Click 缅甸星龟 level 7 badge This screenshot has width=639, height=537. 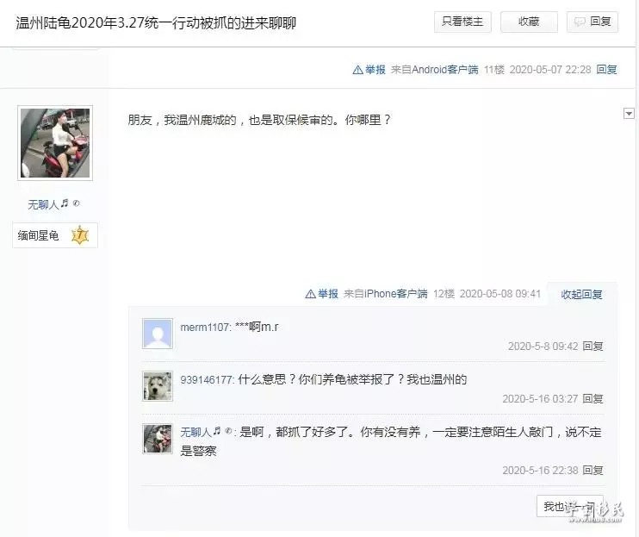coord(55,235)
